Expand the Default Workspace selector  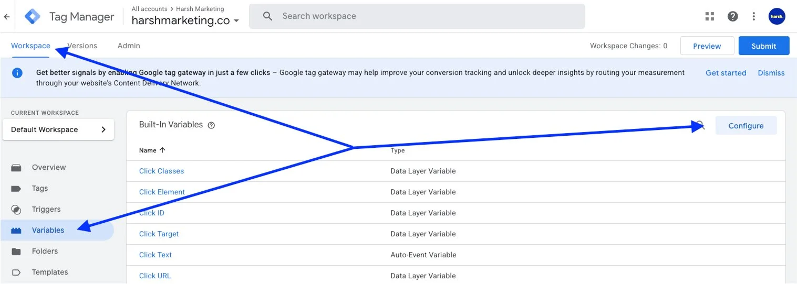(x=58, y=129)
